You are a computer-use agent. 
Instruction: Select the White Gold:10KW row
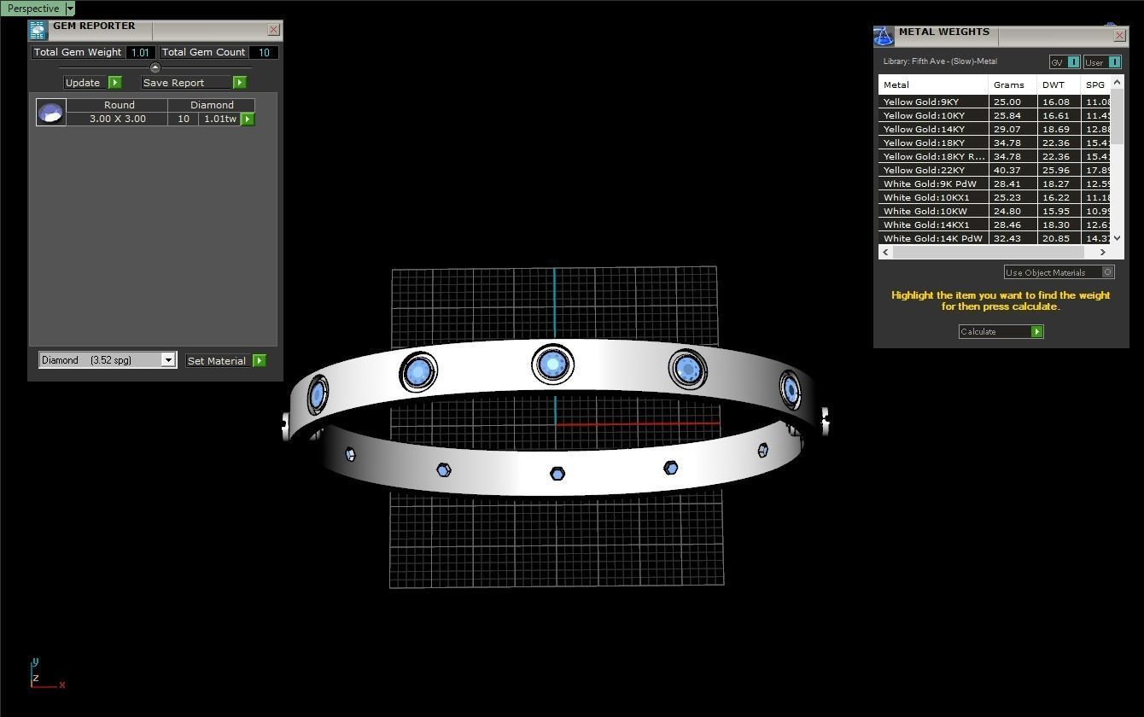coord(995,211)
